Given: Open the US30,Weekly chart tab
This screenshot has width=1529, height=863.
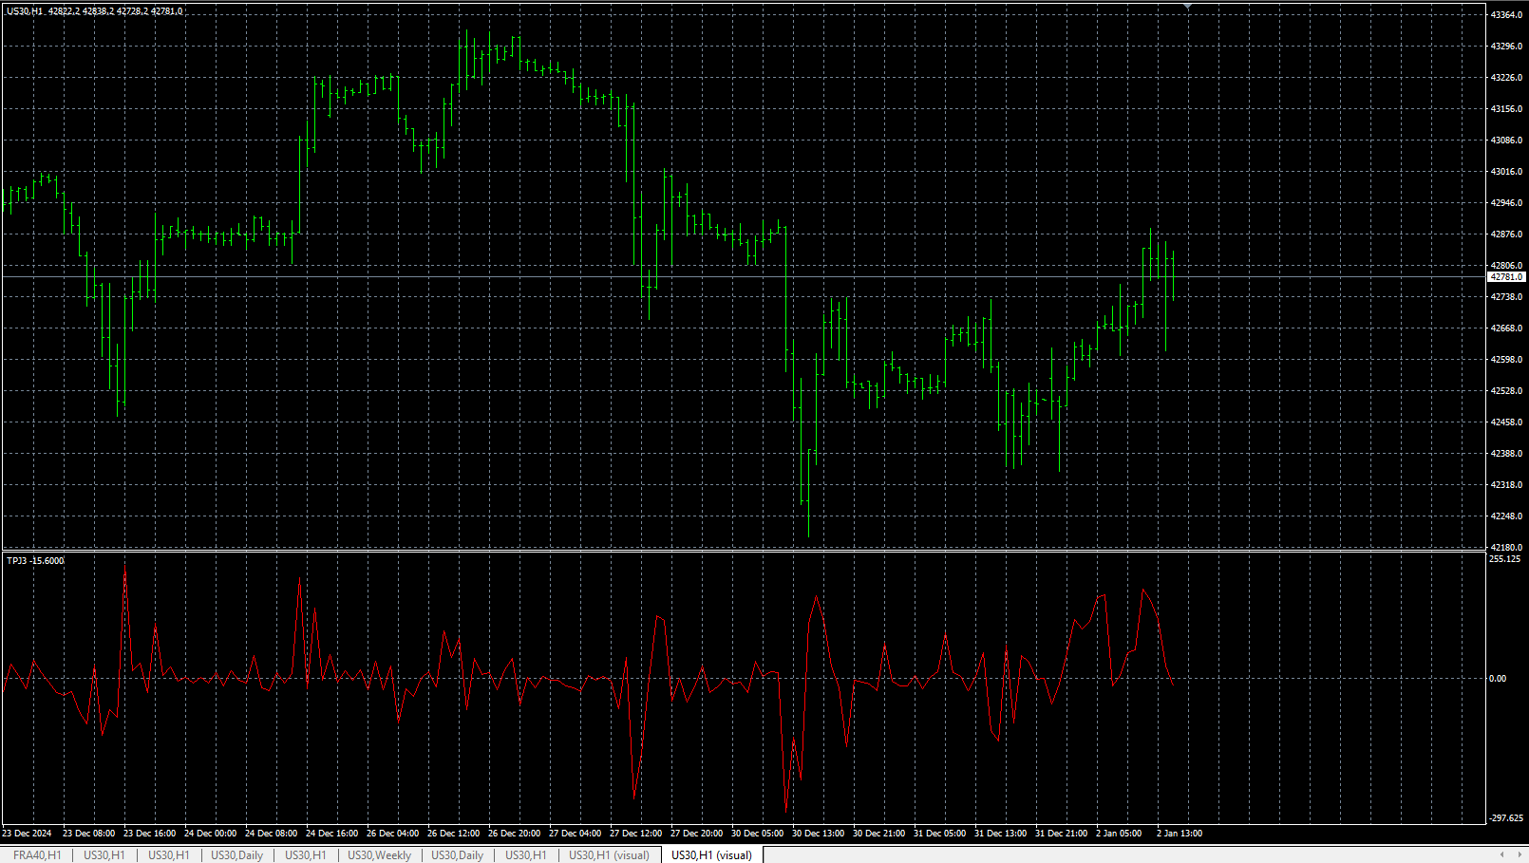Looking at the screenshot, I should click(x=379, y=855).
